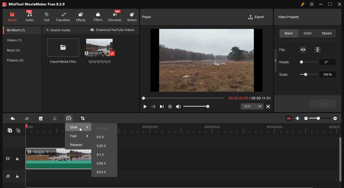344x188 pixels.
Task: Open the Media tab
Action: coord(12,17)
